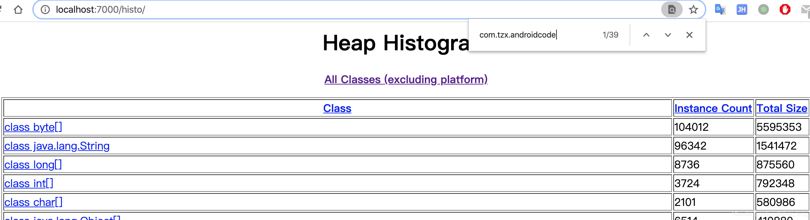This screenshot has height=220, width=810.
Task: Click total size 1541472 cell
Action: point(782,146)
